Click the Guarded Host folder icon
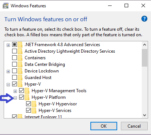The image size is (151, 135). 20,78
